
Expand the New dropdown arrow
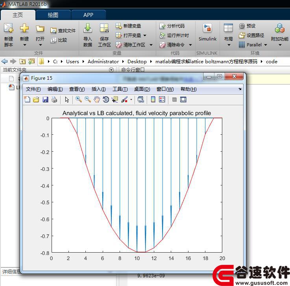click(24, 45)
